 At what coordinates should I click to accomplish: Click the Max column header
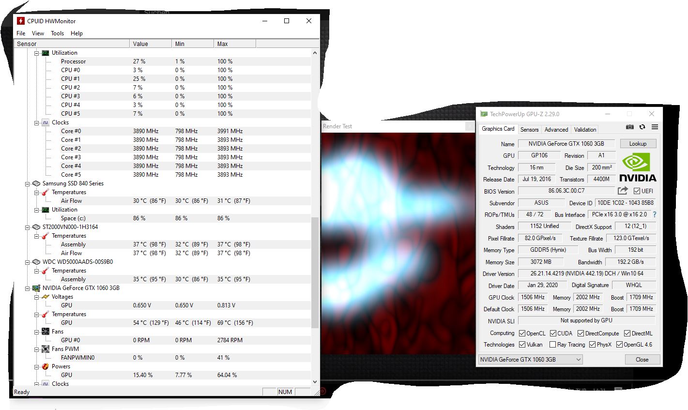235,44
